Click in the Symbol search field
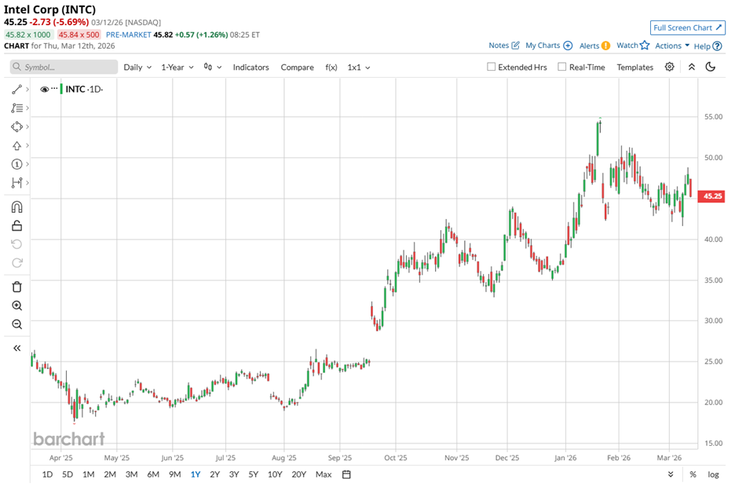735x486 pixels. tap(64, 67)
